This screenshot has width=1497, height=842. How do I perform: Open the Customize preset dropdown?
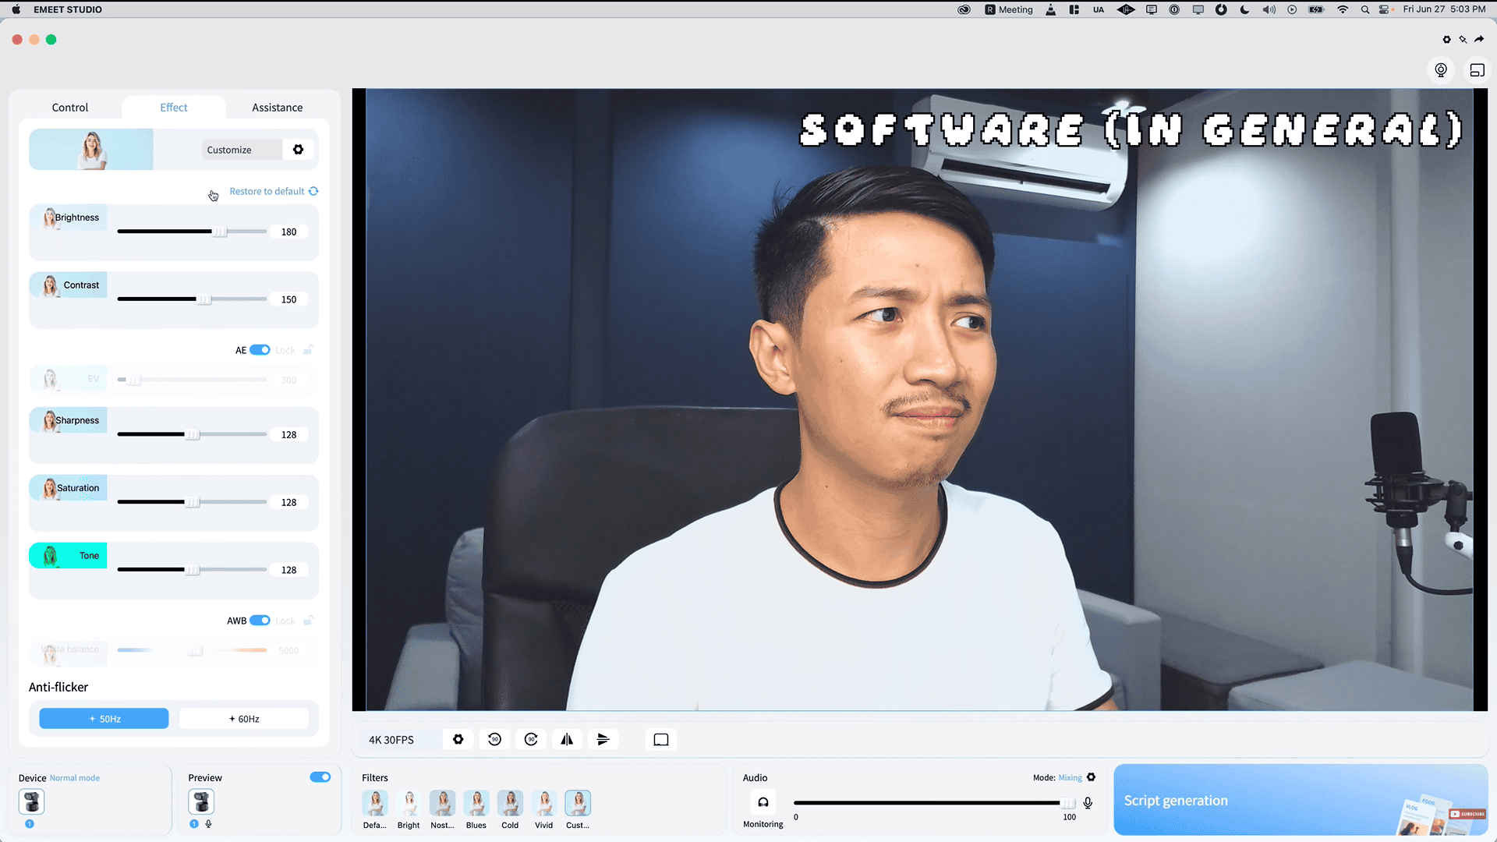[x=240, y=150]
